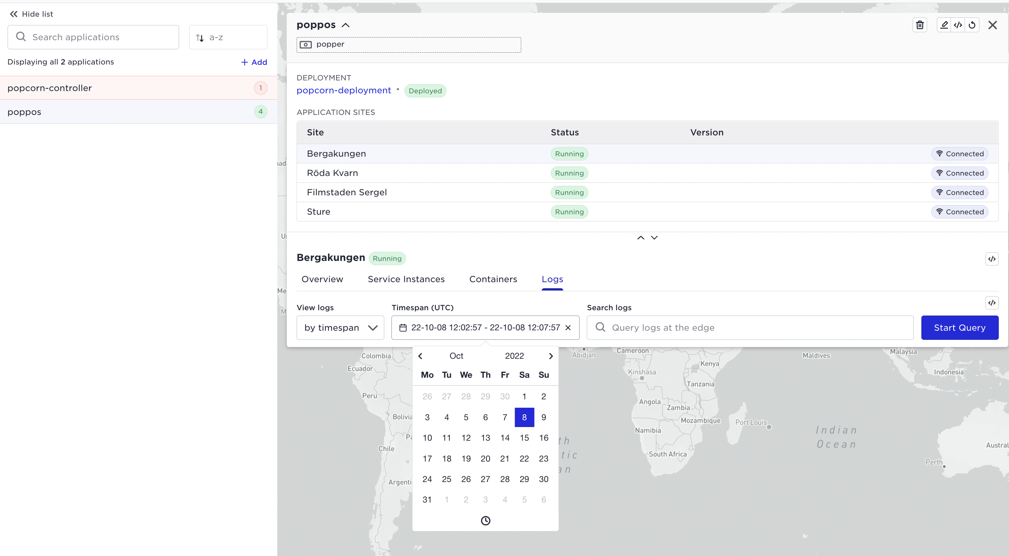Viewport: 1009px width, 556px height.
Task: Select September 26 in the calendar
Action: [x=427, y=397]
